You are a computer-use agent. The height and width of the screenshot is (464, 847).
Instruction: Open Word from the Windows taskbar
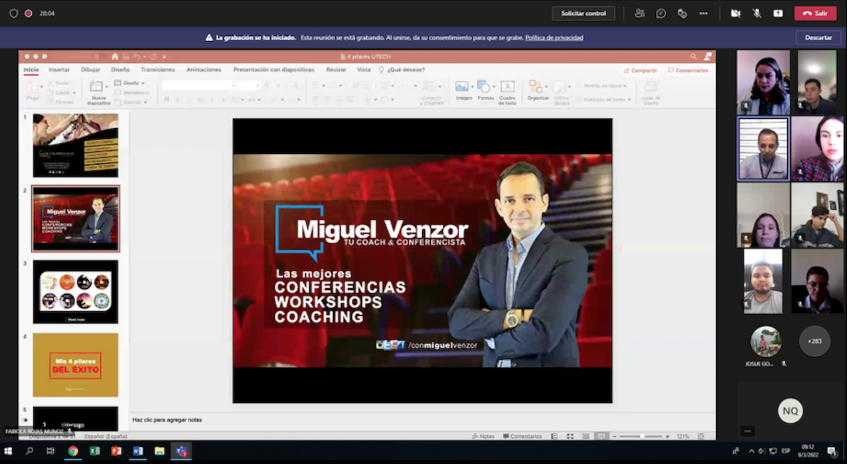pos(138,451)
